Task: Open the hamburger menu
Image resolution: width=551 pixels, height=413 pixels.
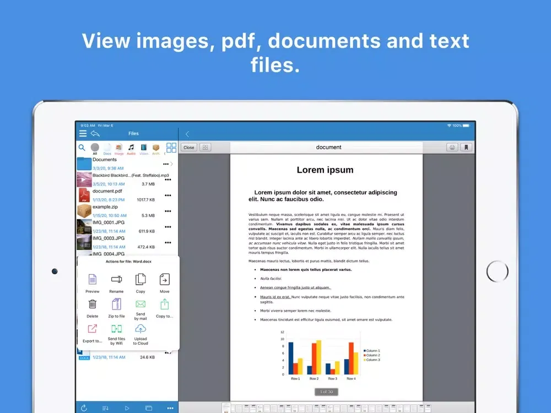Action: tap(83, 133)
